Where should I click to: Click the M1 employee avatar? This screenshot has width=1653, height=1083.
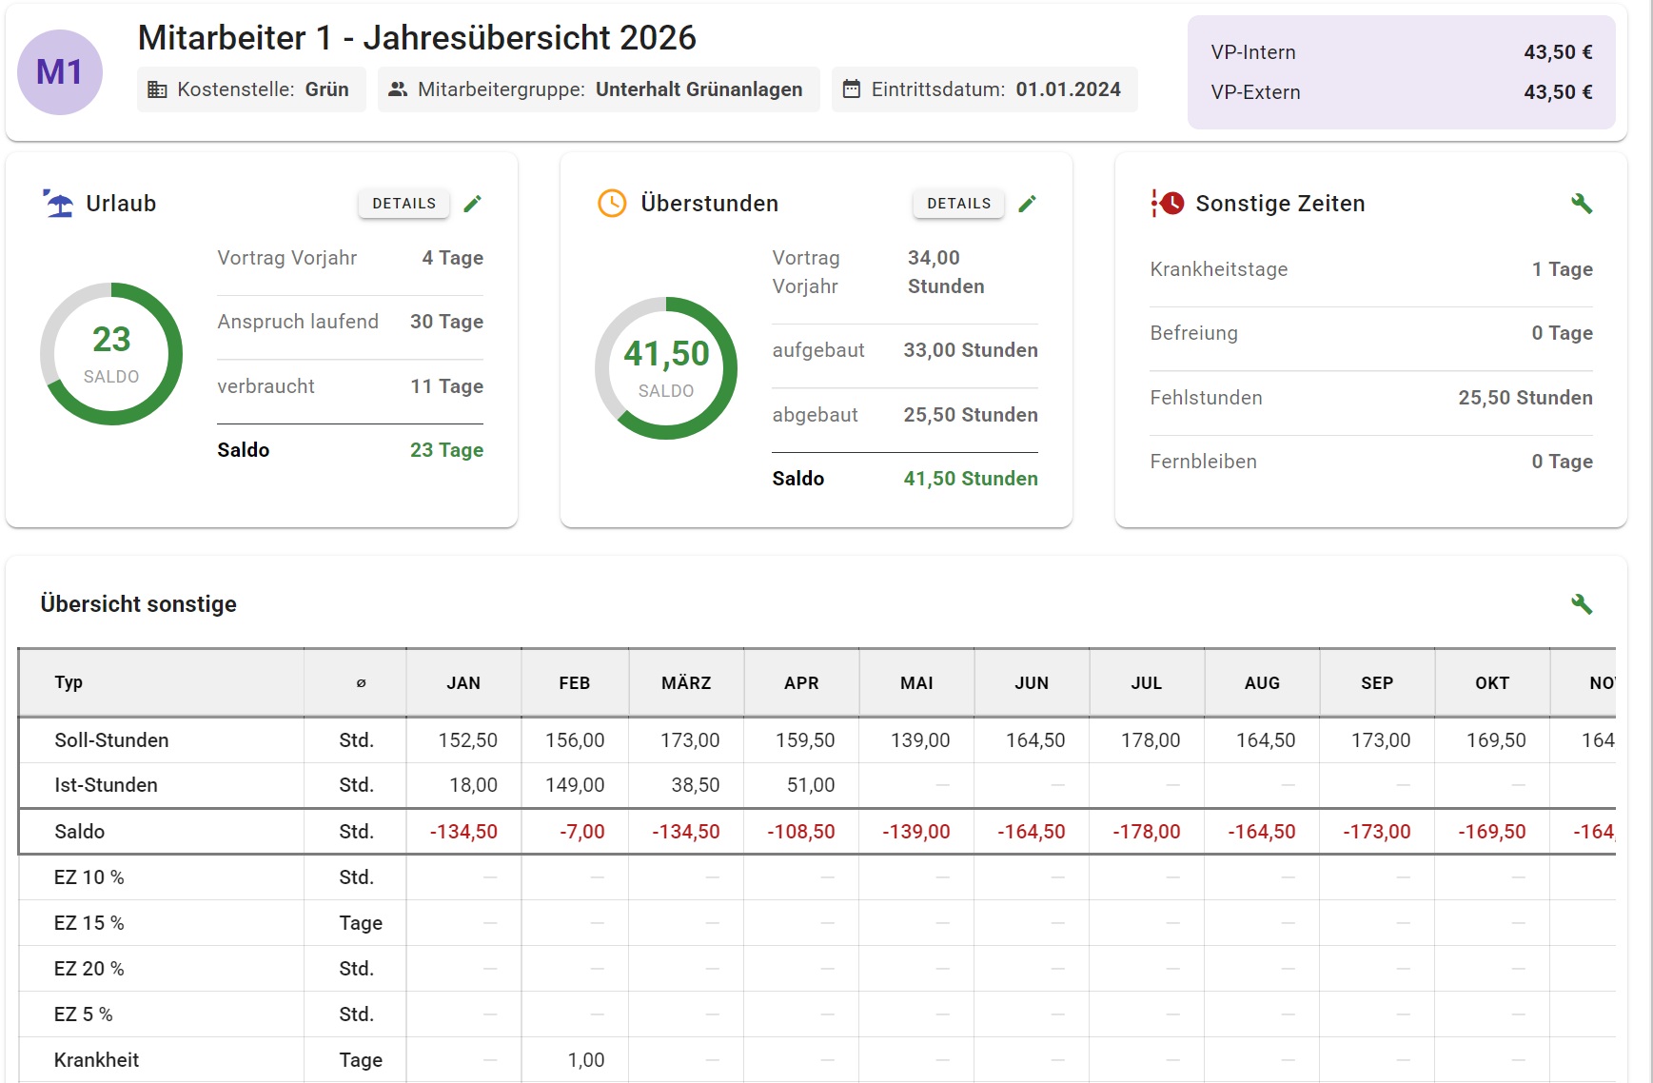60,72
